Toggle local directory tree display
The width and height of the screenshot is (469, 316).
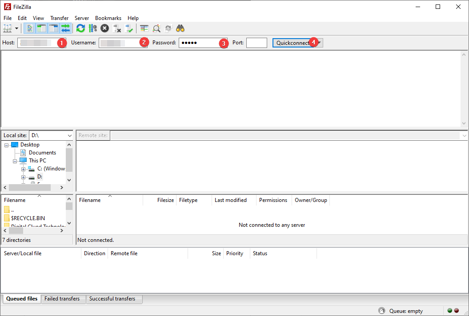(x=41, y=28)
